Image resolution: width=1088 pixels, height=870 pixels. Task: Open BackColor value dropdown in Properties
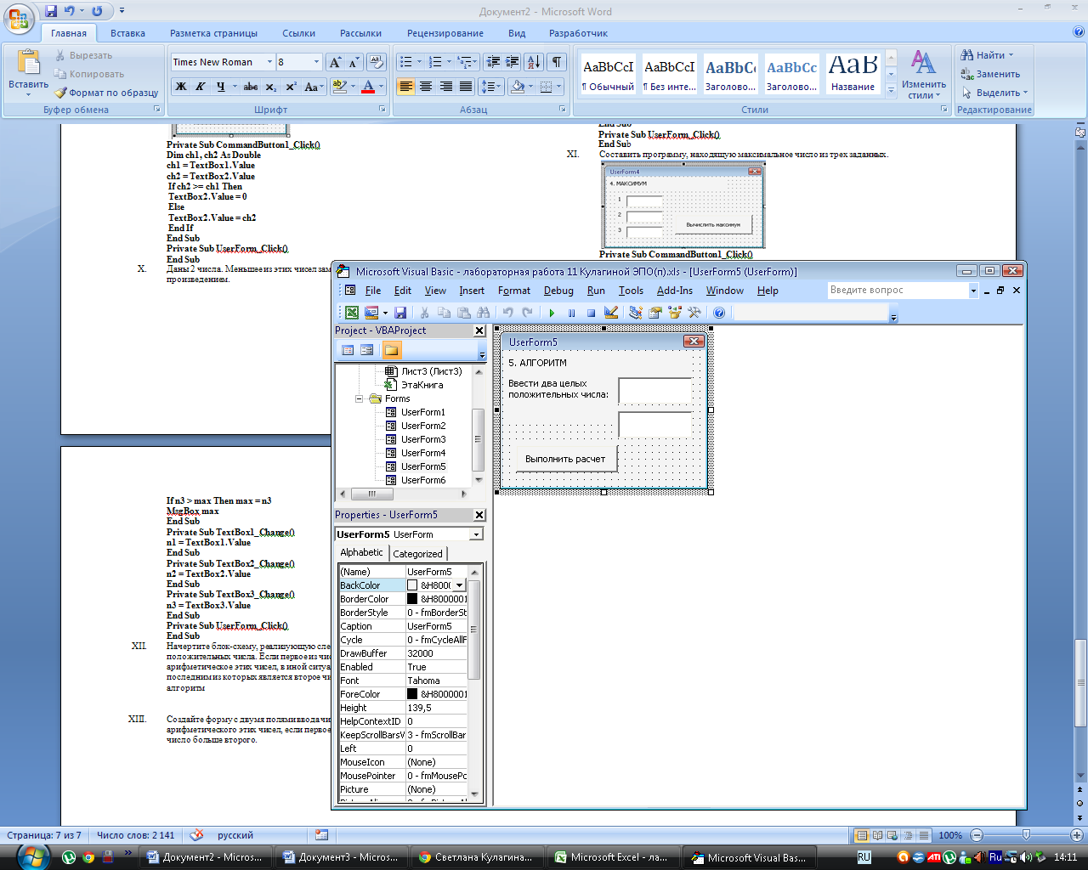(460, 585)
